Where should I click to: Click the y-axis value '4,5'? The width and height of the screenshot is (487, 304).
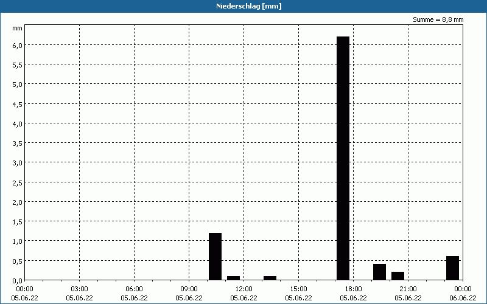pyautogui.click(x=18, y=104)
